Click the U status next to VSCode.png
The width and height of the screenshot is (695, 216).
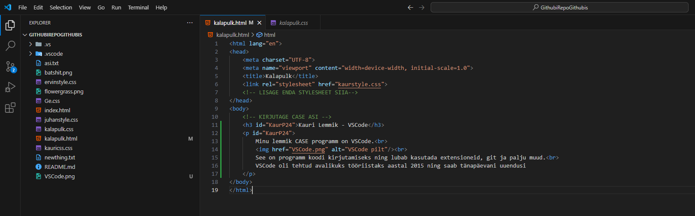coord(191,176)
